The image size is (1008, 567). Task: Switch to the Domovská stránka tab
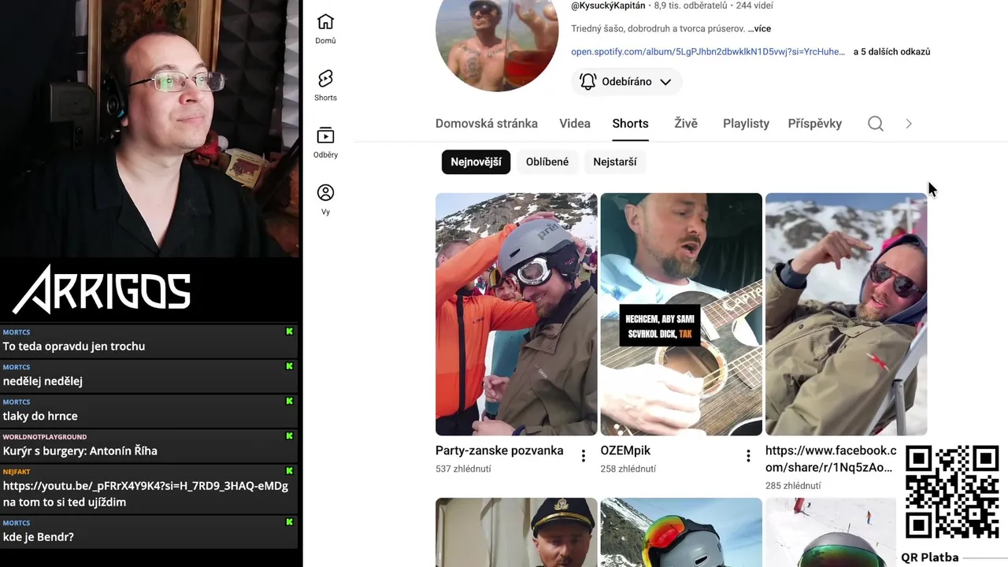click(x=487, y=124)
